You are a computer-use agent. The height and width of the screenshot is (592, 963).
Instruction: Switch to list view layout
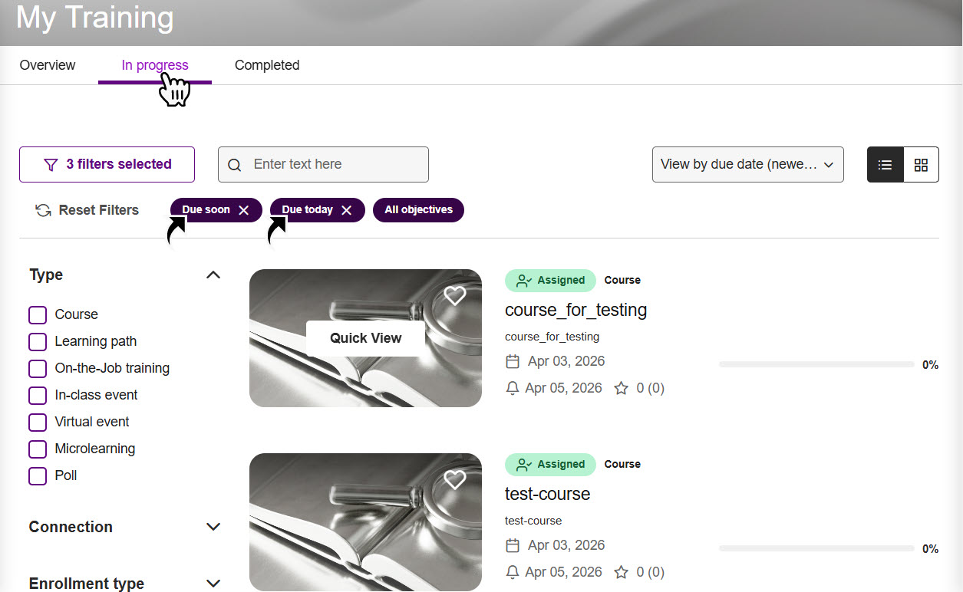coord(885,165)
